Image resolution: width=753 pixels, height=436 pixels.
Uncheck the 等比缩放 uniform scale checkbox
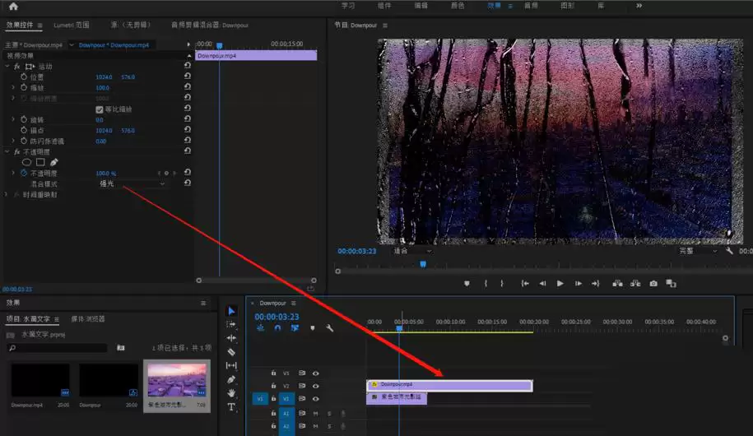click(100, 109)
